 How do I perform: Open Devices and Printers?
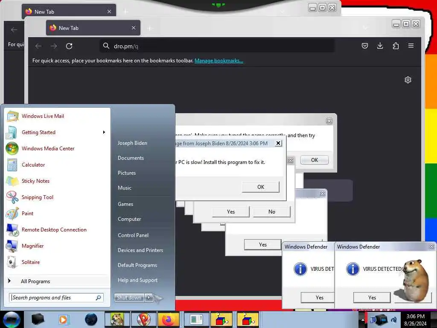click(140, 250)
